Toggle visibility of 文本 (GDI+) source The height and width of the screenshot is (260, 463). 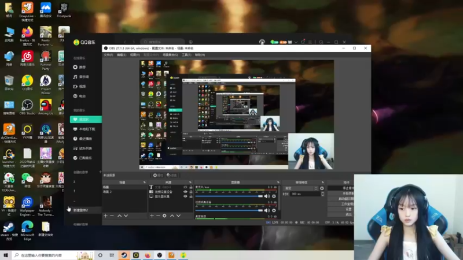(185, 187)
